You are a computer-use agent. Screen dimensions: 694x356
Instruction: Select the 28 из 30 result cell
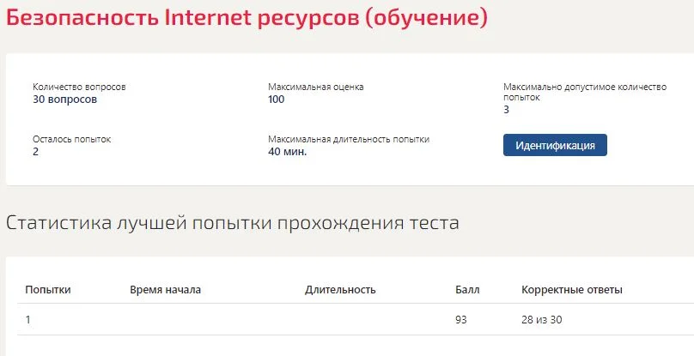(x=542, y=320)
